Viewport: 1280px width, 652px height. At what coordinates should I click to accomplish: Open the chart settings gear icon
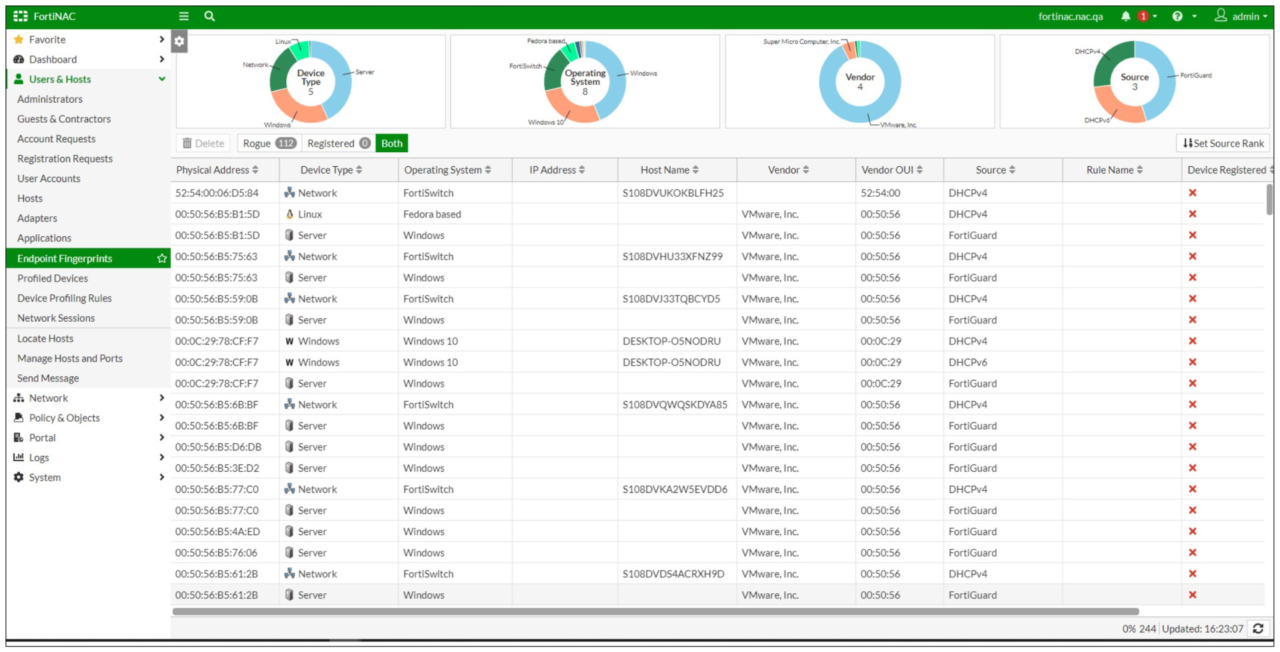179,41
